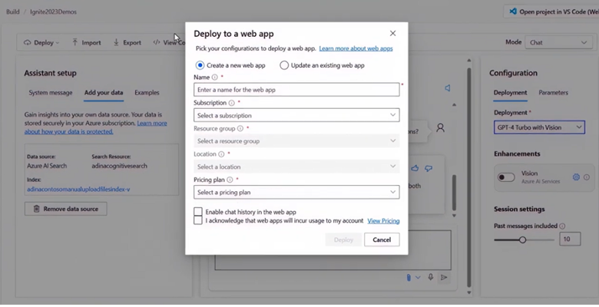Select Create a new web app radio
Viewport: 599px width, 307px height.
tap(200, 65)
